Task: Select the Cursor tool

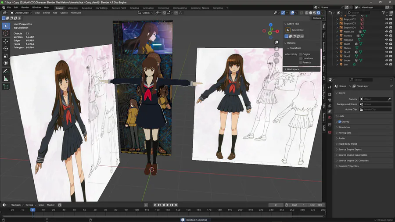Action: click(x=6, y=33)
